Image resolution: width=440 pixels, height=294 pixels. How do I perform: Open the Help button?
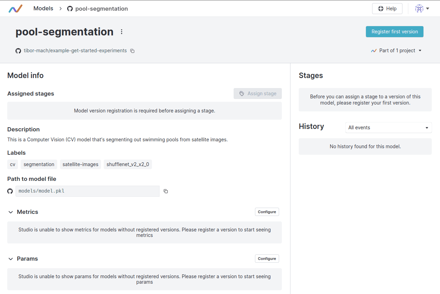pos(387,9)
